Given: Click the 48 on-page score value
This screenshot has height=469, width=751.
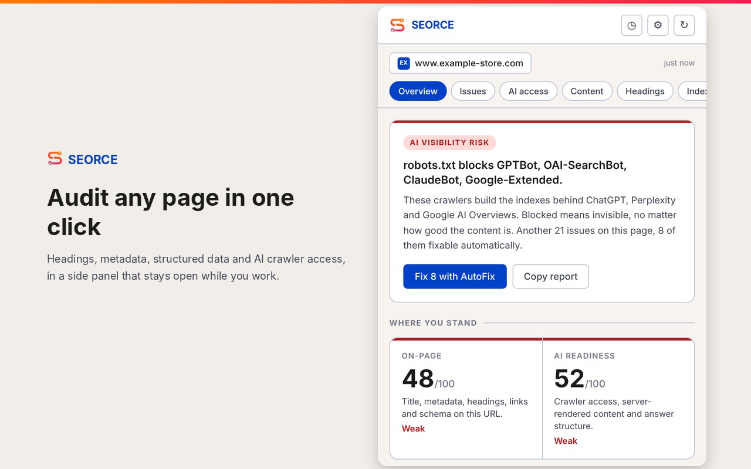Looking at the screenshot, I should [x=418, y=379].
